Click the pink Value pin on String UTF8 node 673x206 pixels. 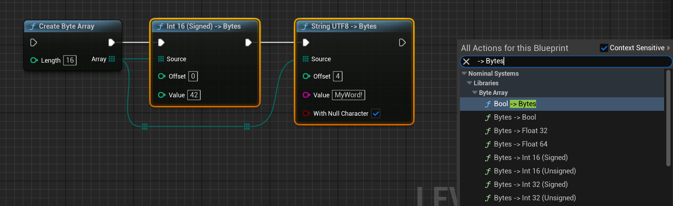(306, 95)
